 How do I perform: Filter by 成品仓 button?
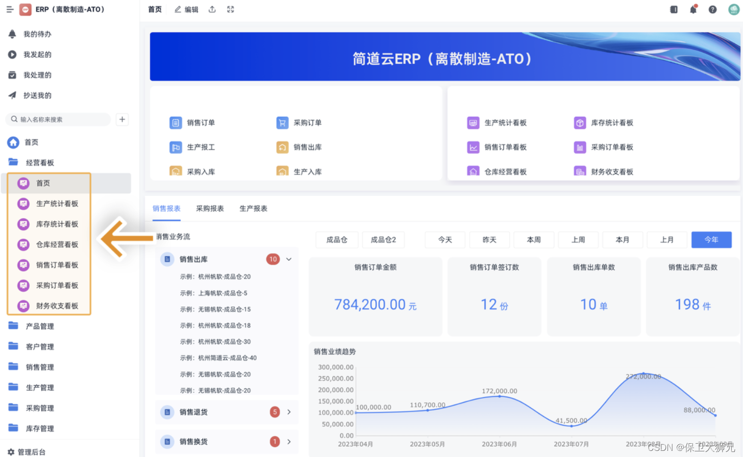(x=337, y=240)
